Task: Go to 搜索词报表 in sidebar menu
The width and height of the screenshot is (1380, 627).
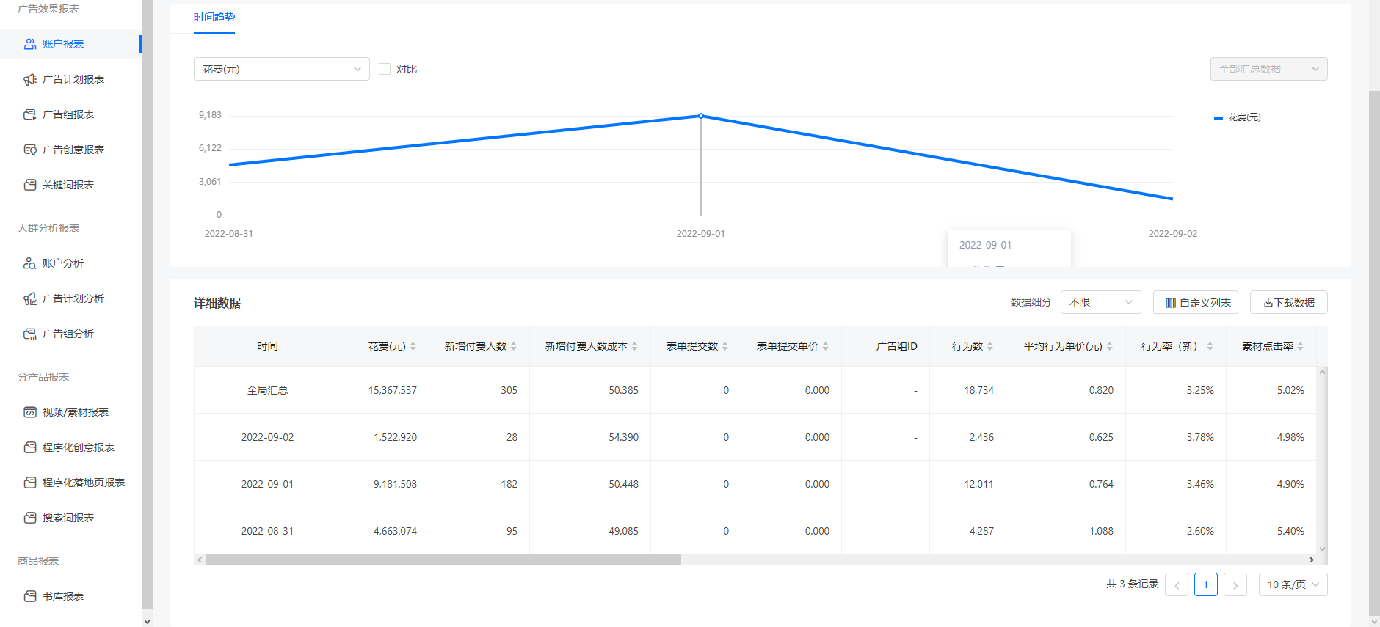Action: (x=68, y=518)
